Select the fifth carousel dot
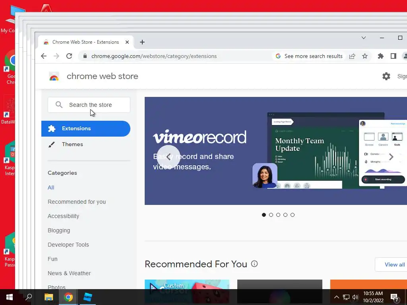Viewport: 407px width, 305px height. click(293, 215)
